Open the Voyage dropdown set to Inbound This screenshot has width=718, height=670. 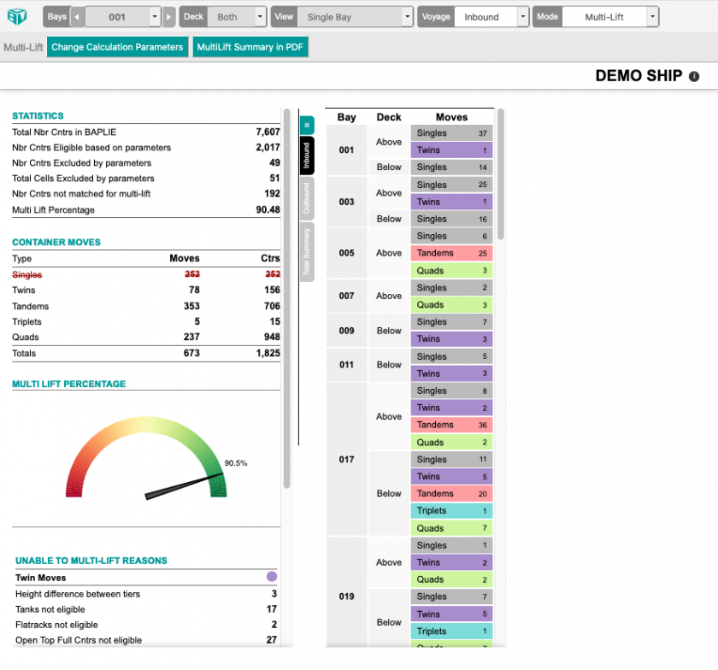[x=522, y=16]
